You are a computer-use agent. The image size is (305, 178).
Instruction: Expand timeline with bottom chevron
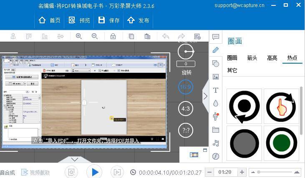point(75,159)
